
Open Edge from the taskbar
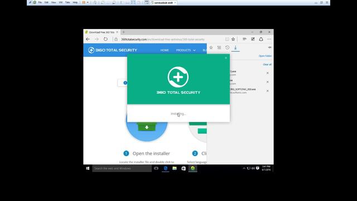(166, 169)
